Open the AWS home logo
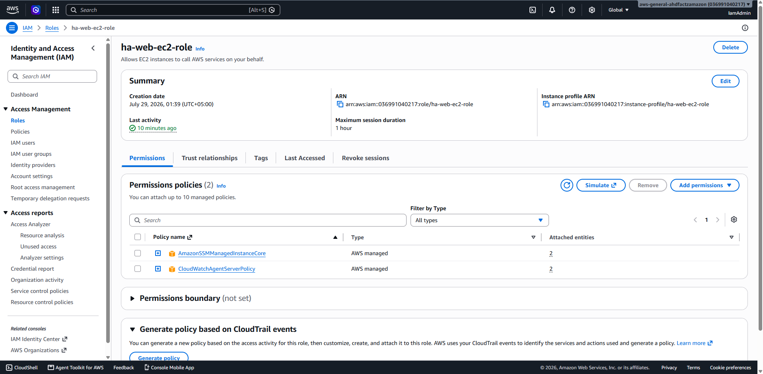 (x=13, y=10)
